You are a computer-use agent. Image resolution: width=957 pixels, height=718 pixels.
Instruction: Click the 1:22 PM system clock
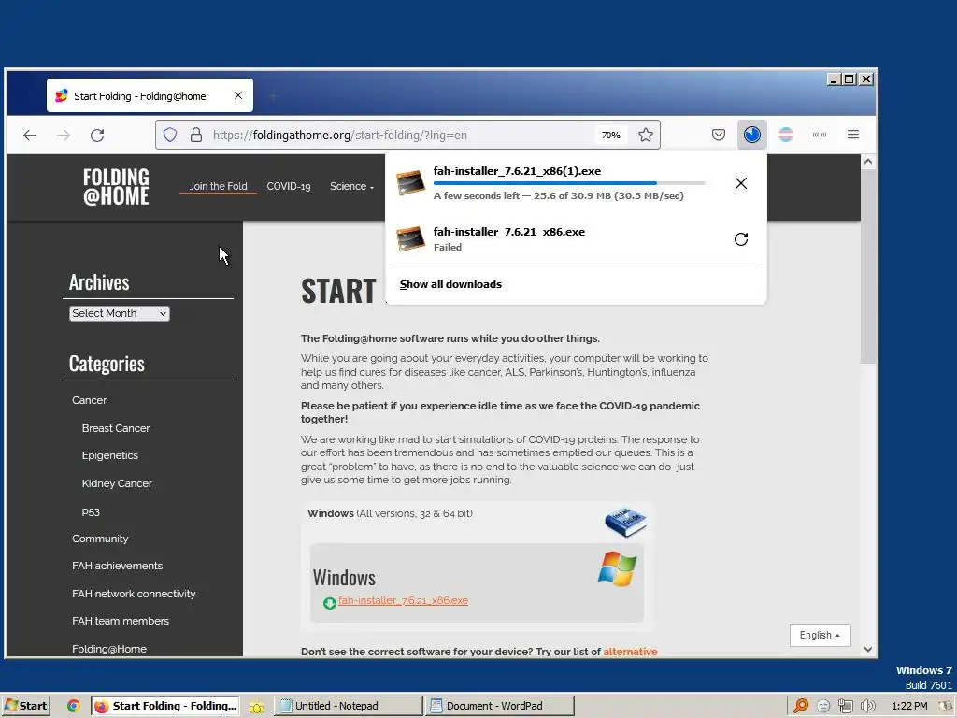coord(909,706)
